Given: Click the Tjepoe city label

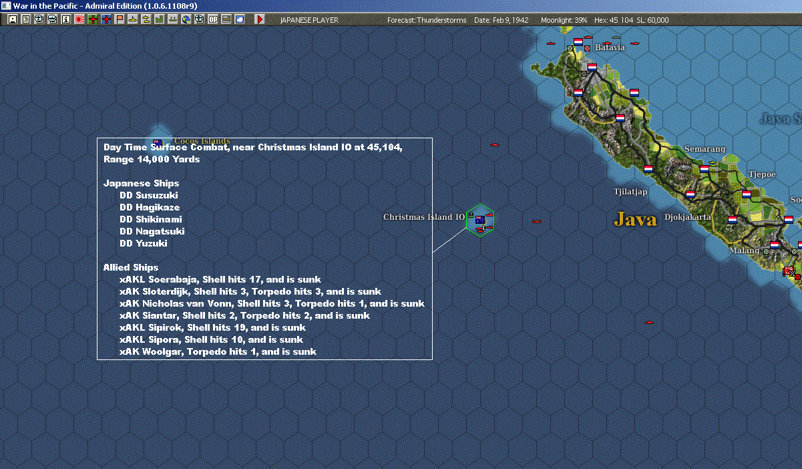Looking at the screenshot, I should click(762, 174).
